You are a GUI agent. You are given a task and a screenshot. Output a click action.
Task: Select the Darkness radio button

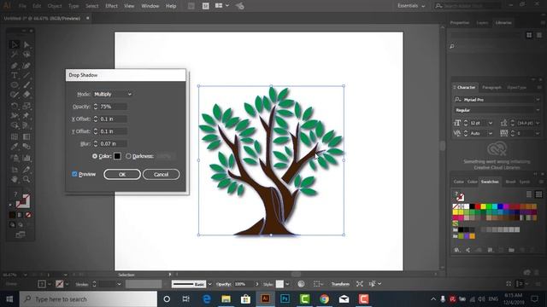point(128,156)
